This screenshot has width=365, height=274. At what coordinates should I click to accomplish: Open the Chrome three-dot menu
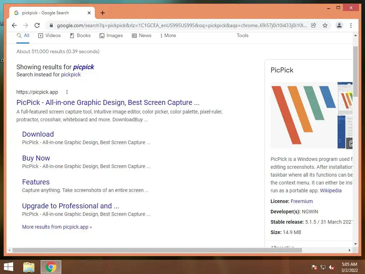[x=351, y=25]
